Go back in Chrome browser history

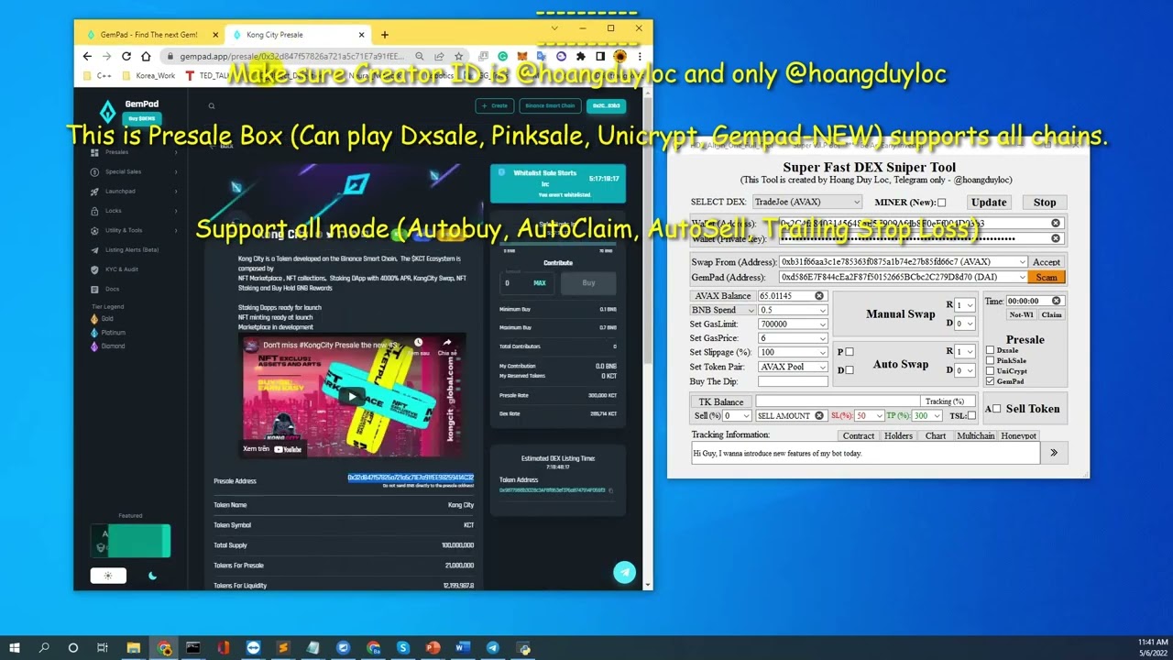click(x=87, y=56)
